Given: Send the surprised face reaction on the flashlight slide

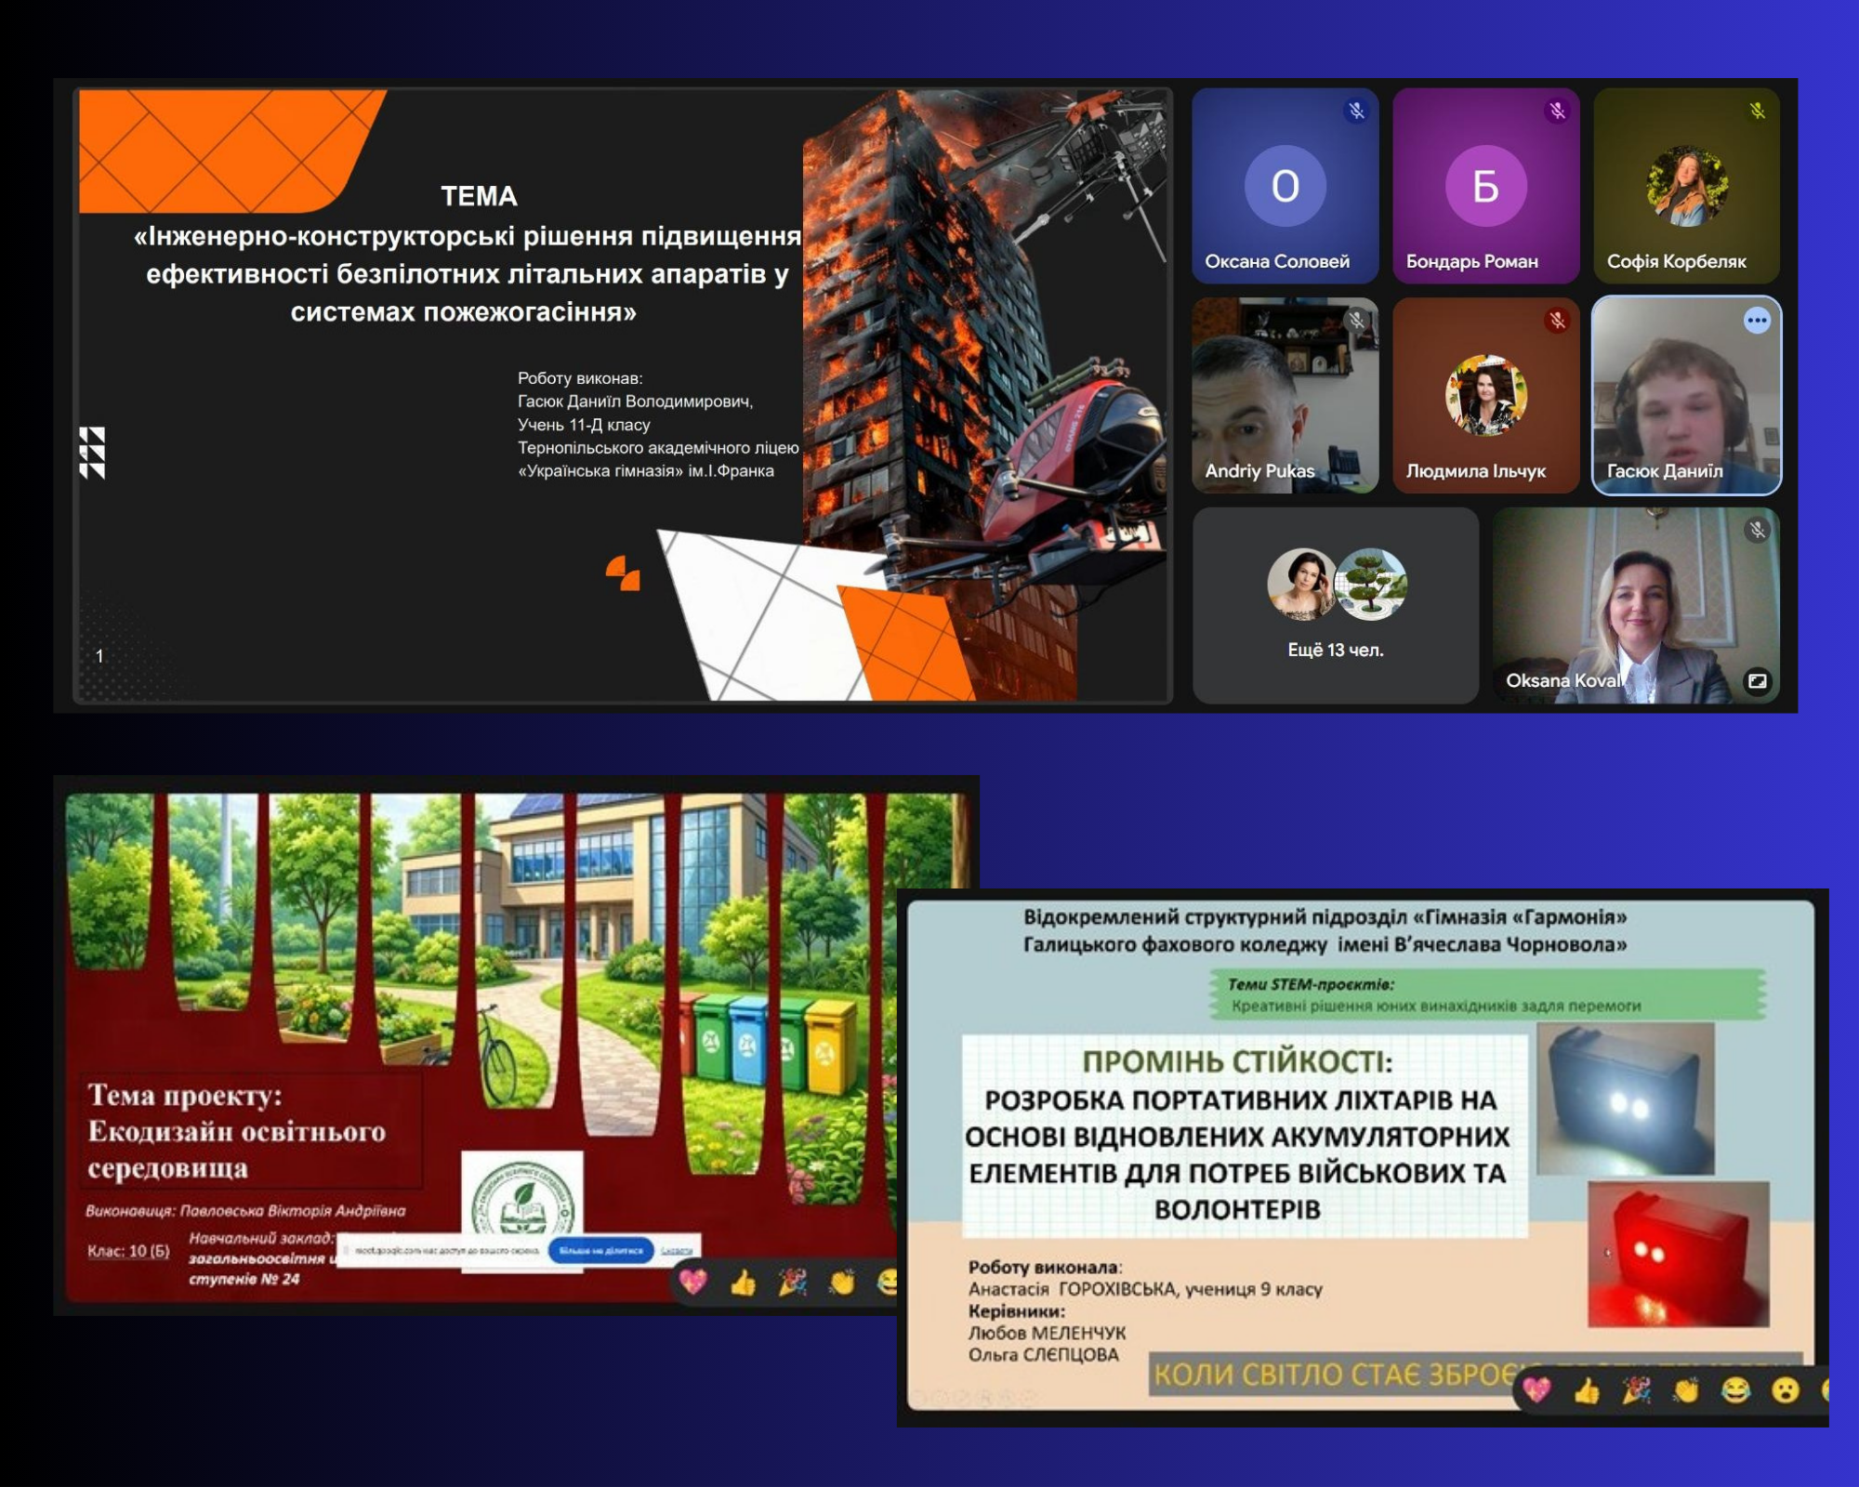Looking at the screenshot, I should [1784, 1390].
